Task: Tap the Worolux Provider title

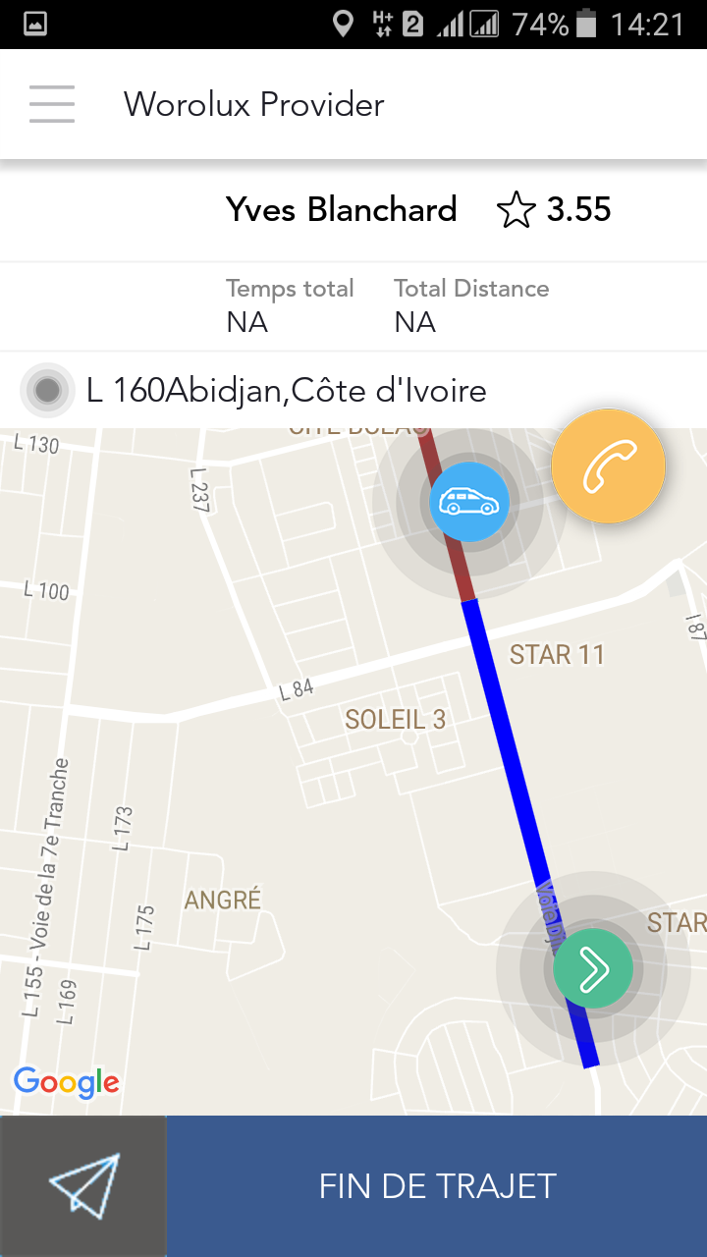Action: click(x=254, y=104)
